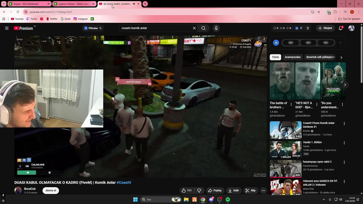
Task: Click the Windows Start button
Action: pos(135,199)
